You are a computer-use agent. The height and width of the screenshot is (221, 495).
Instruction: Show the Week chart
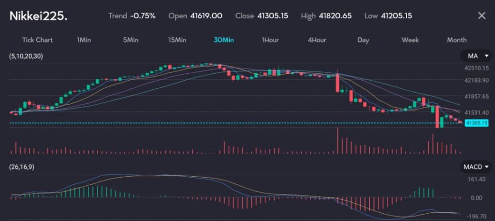[x=410, y=40]
